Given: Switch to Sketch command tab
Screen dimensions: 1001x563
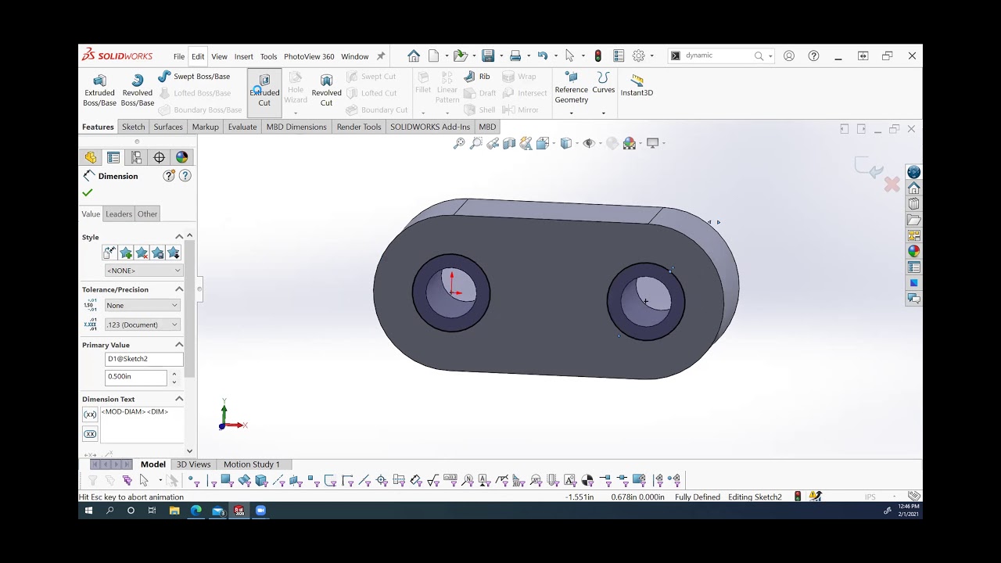Looking at the screenshot, I should 133,127.
